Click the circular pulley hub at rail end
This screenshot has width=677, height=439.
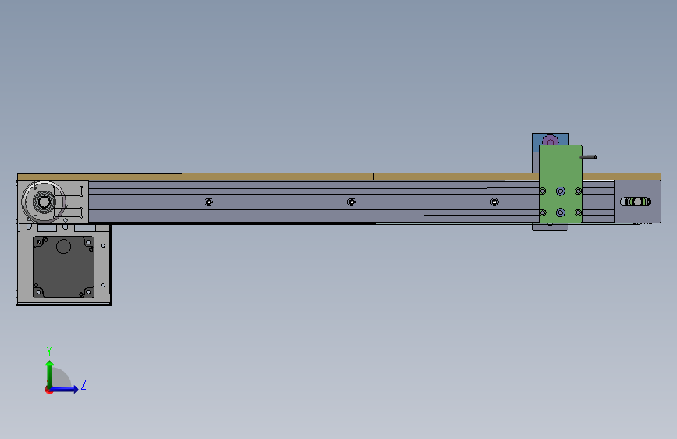[x=44, y=202]
